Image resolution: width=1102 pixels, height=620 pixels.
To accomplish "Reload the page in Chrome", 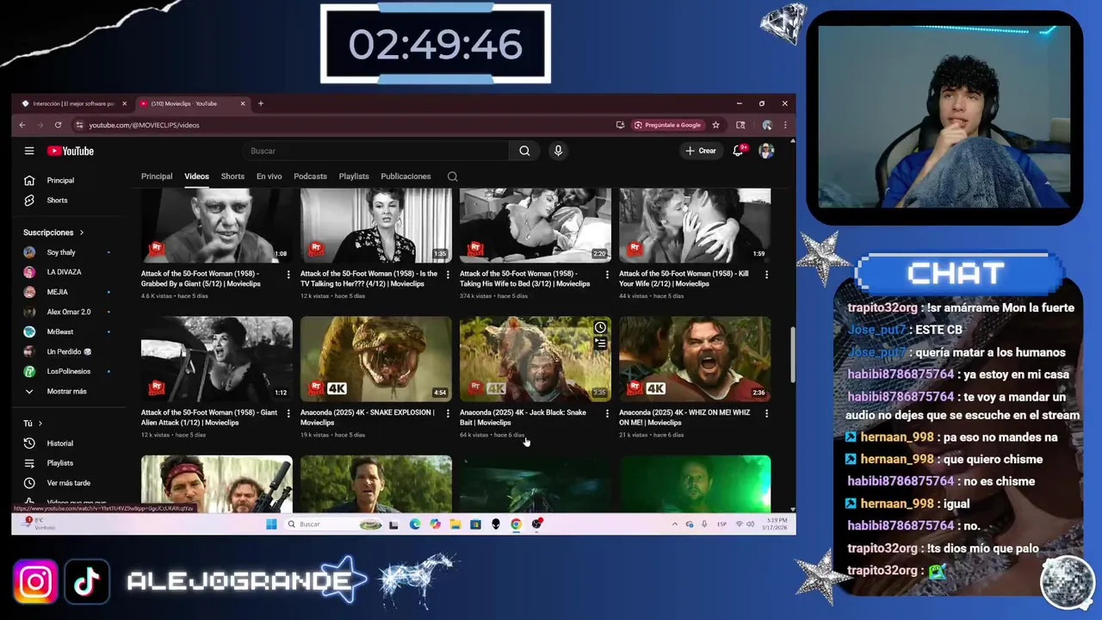I will 58,125.
